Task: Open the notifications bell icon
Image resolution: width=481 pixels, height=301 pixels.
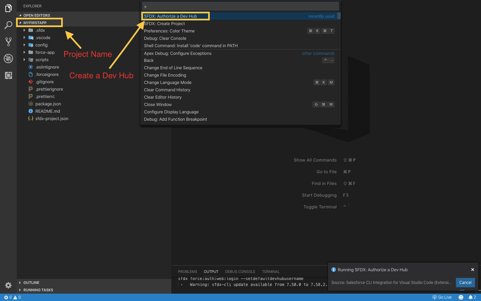Action: [472, 297]
